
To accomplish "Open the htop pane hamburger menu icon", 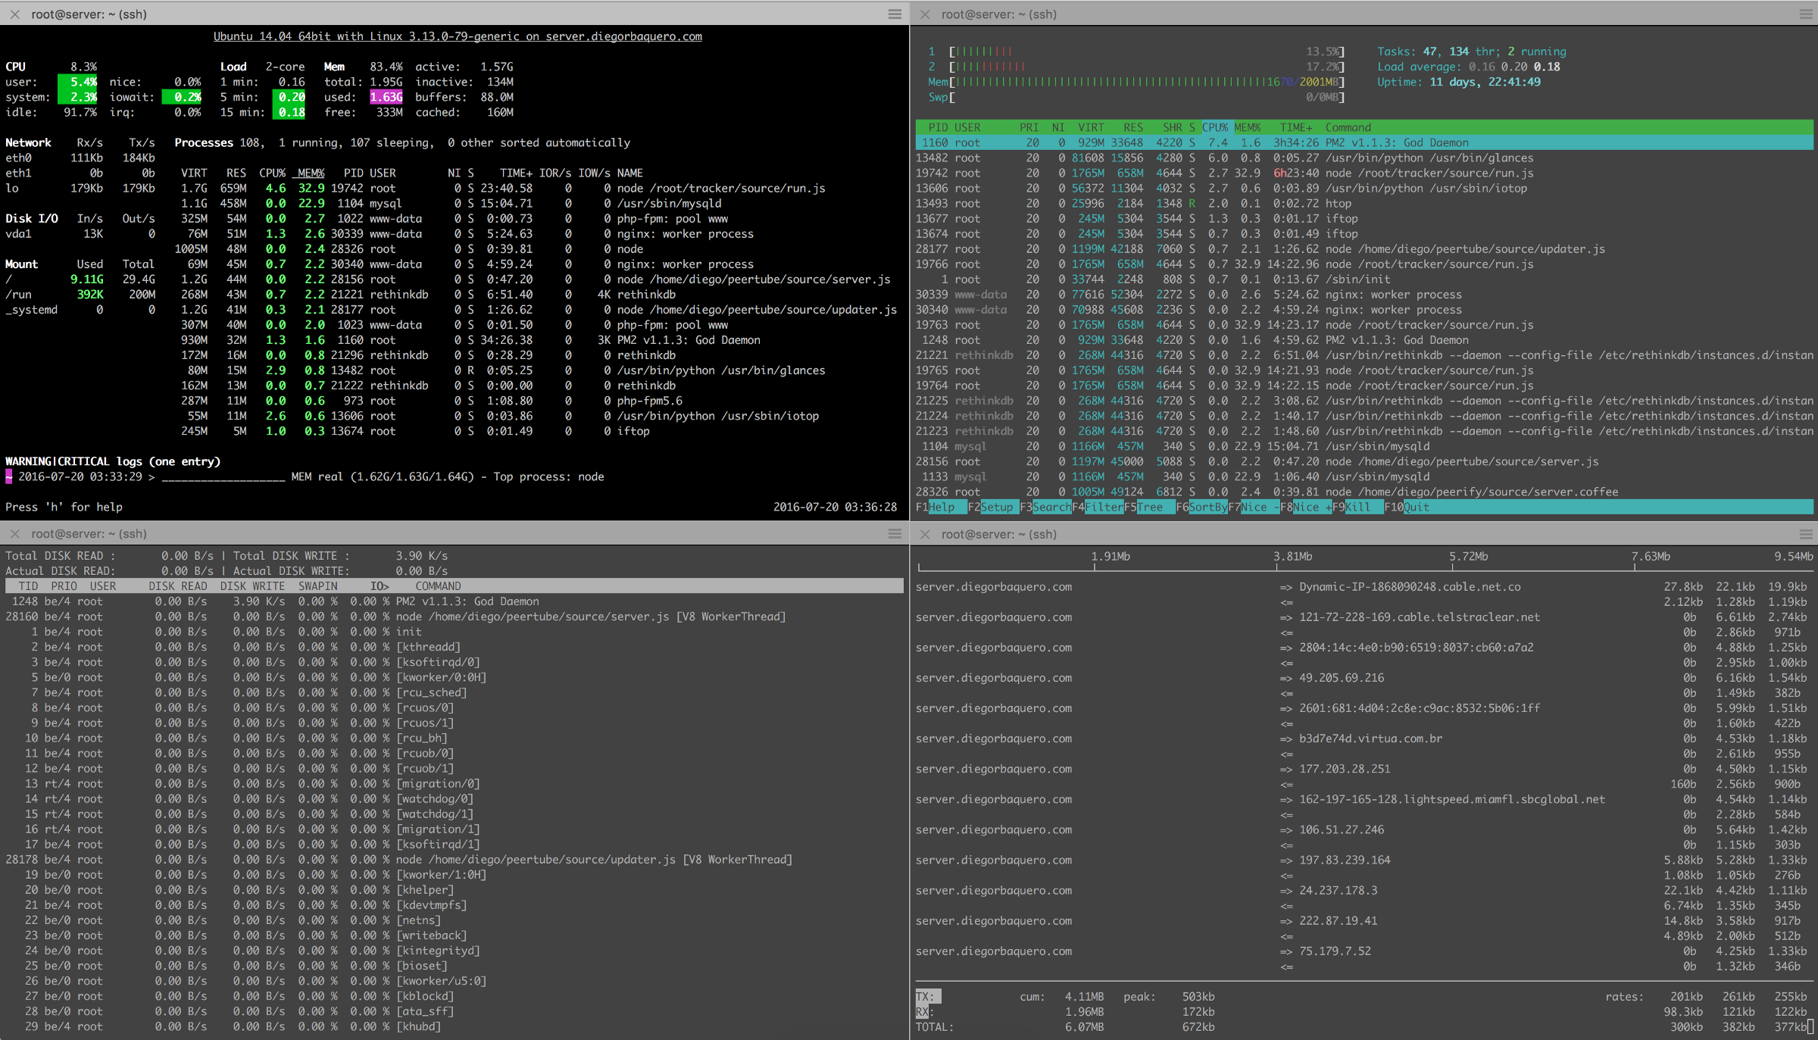I will [x=1806, y=14].
